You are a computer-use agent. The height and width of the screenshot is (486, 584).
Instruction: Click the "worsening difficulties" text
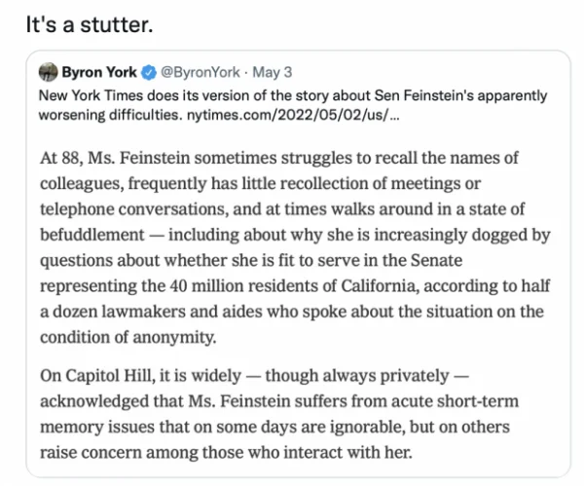pos(109,115)
